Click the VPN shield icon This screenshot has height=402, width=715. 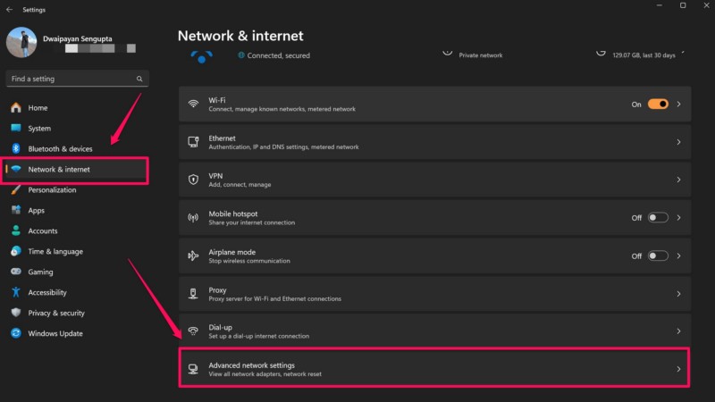click(193, 180)
